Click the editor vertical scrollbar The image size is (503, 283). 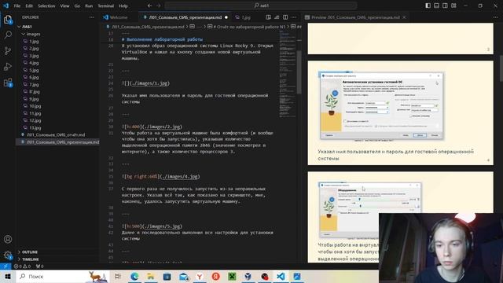tap(299, 72)
